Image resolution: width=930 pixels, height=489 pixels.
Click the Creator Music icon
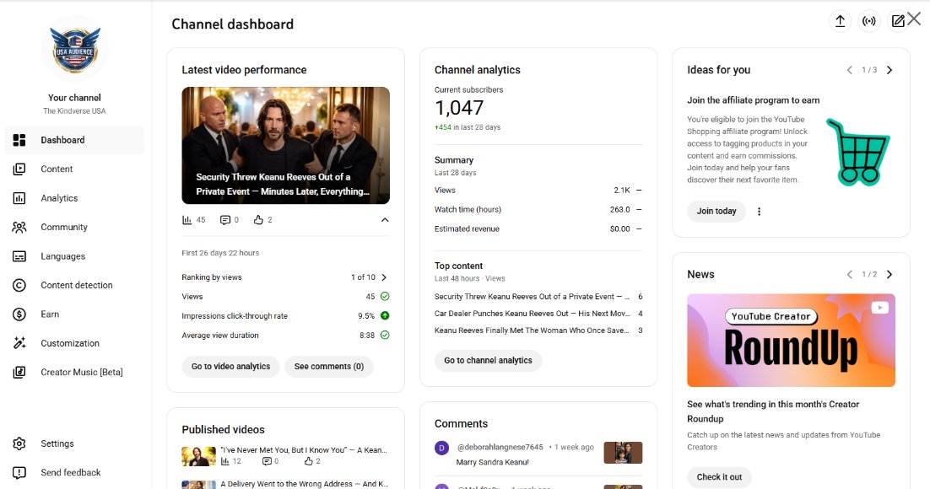click(19, 373)
